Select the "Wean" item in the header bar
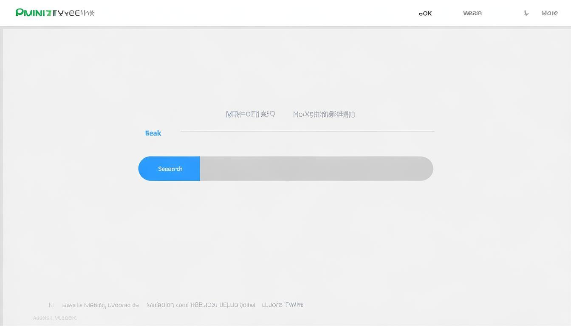Screen dimensions: 571x326 pos(472,13)
